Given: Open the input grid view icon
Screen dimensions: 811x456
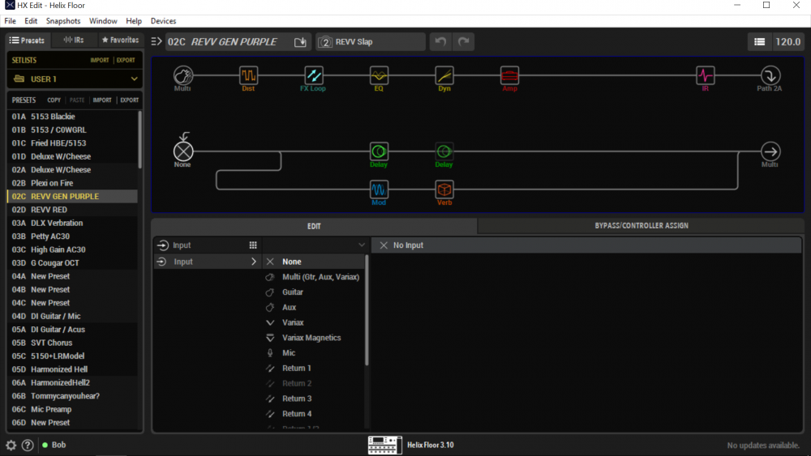Looking at the screenshot, I should pyautogui.click(x=253, y=245).
